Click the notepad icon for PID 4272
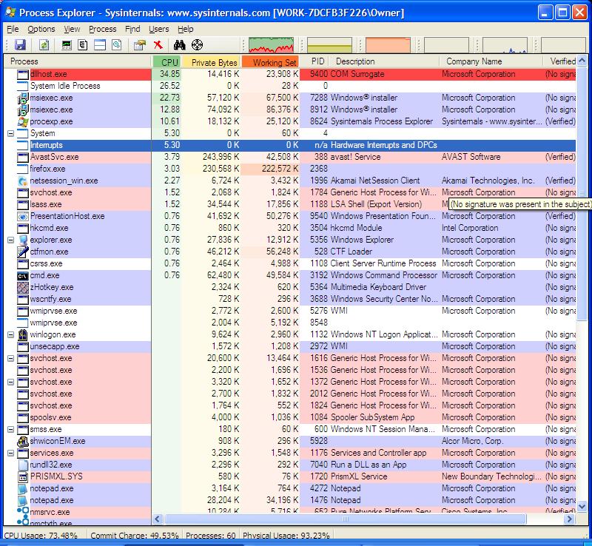 (23, 488)
